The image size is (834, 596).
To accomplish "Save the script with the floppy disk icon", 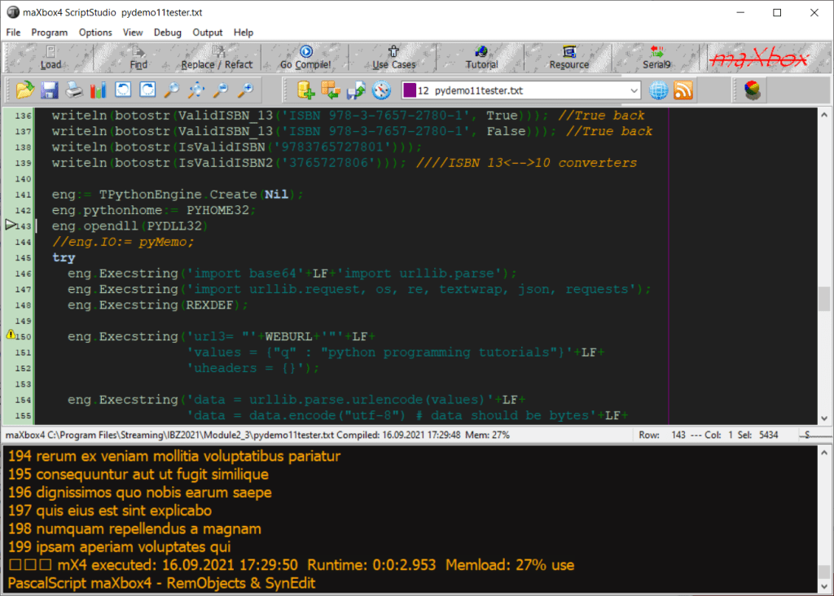I will coord(50,90).
